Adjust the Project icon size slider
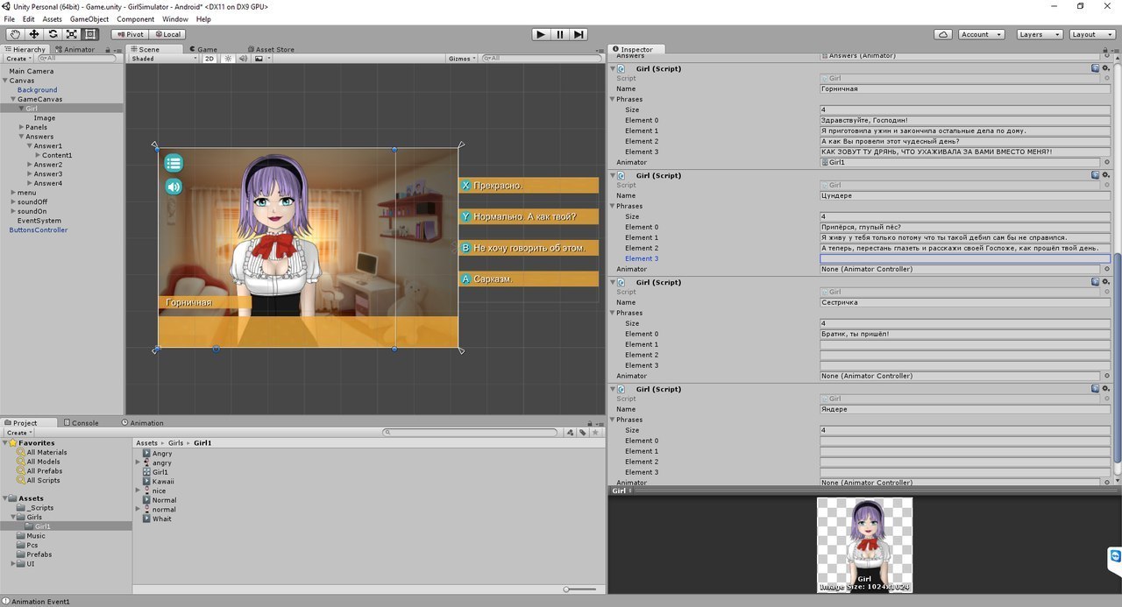Viewport: 1122px width, 607px height. 581,589
